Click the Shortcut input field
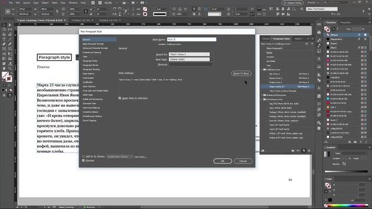 191,64
